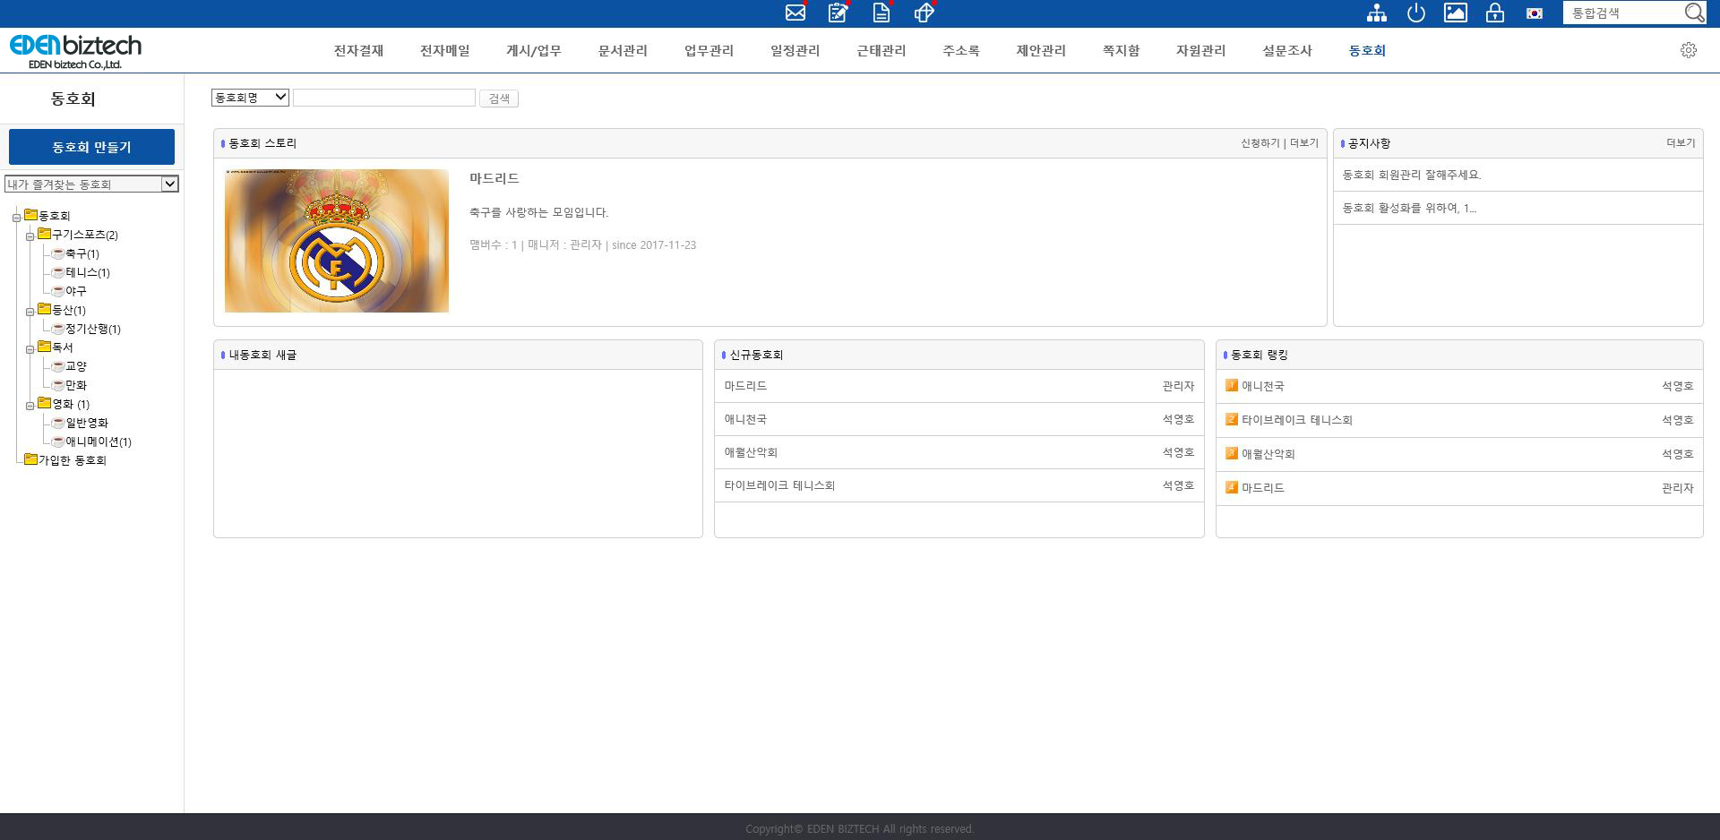The image size is (1720, 840).
Task: Click 신청하기 in 동호회 스토리 panel
Action: pos(1260,143)
